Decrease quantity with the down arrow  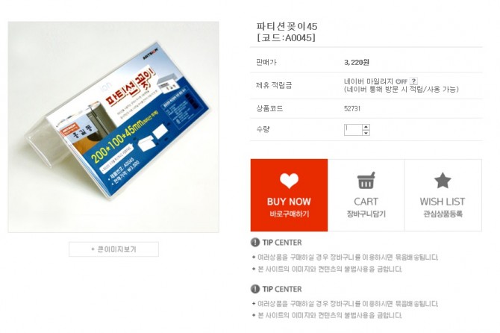[x=366, y=133]
